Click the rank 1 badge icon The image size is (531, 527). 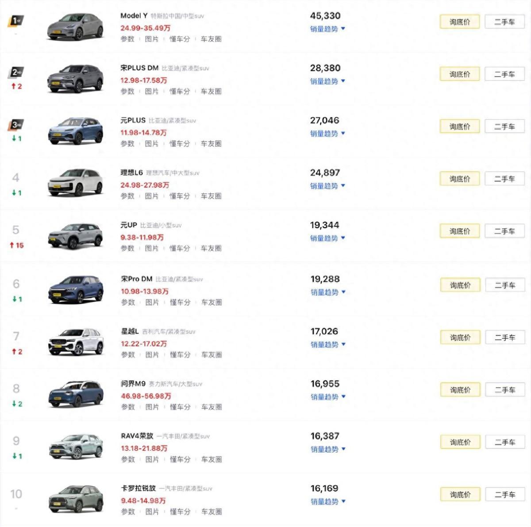click(x=16, y=20)
